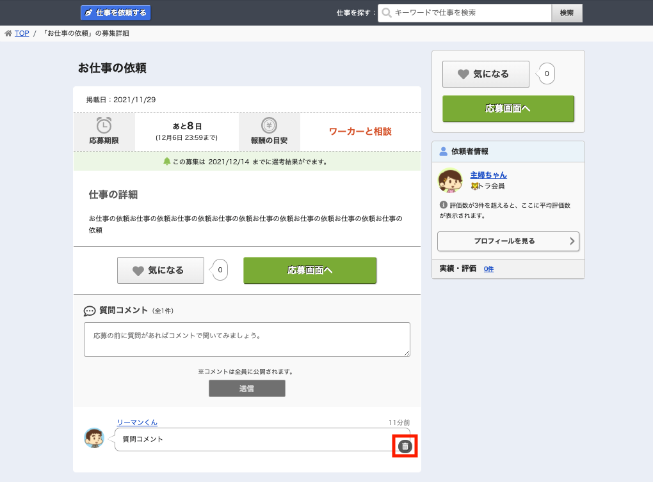Viewport: 653px width, 482px height.
Task: Open the TOP breadcrumb link
Action: (22, 33)
